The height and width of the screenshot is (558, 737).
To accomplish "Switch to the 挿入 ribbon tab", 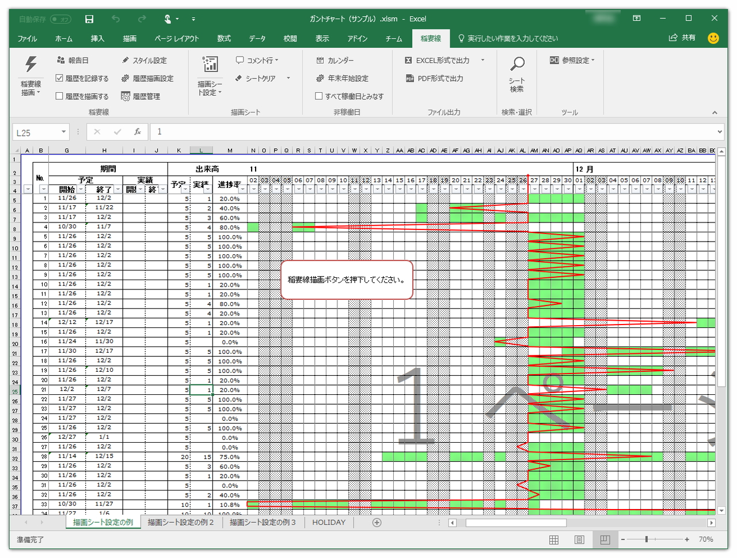I will pyautogui.click(x=97, y=38).
